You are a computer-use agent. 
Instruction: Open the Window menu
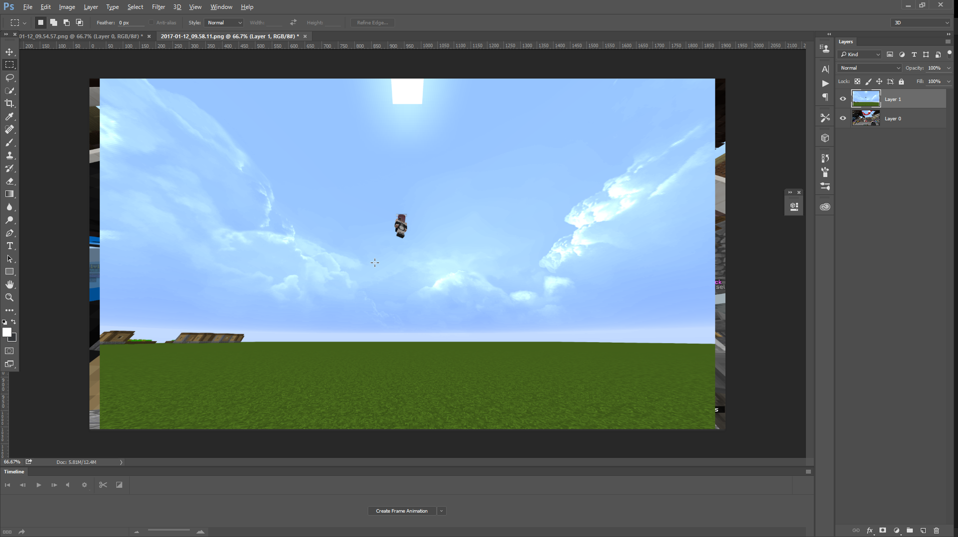[x=221, y=7]
